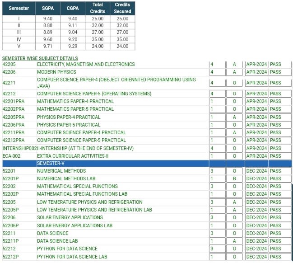Click course code 42205
The image size is (293, 263).
click(x=9, y=64)
